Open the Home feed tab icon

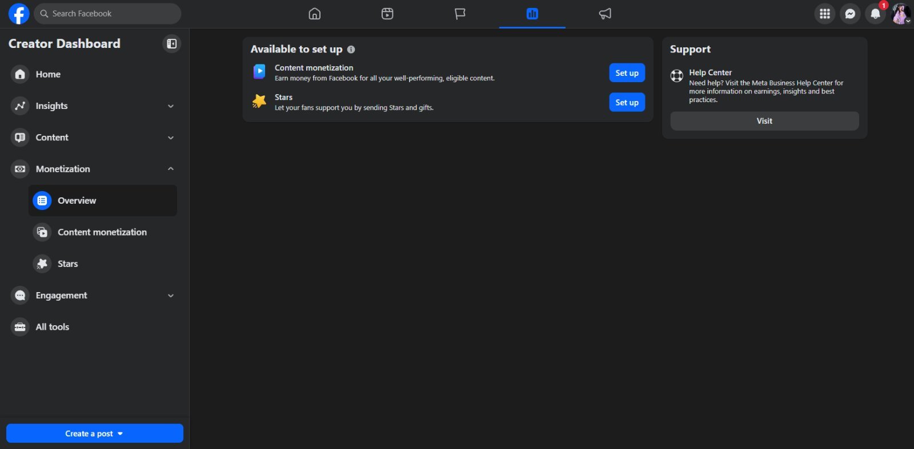tap(315, 14)
